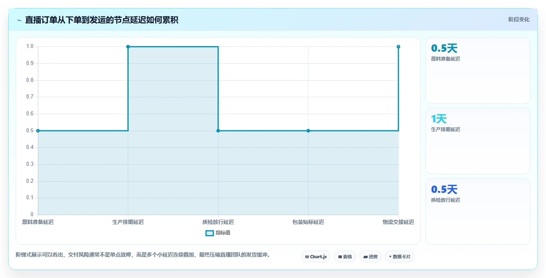Click the 物流交接延迟 x-axis label
This screenshot has height=278, width=546.
(x=398, y=222)
